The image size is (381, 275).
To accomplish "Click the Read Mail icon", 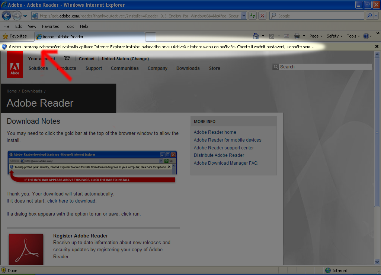I will coord(287,36).
